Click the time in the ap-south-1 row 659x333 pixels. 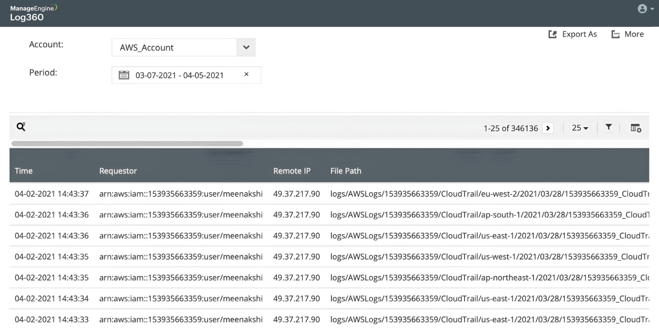click(x=52, y=215)
